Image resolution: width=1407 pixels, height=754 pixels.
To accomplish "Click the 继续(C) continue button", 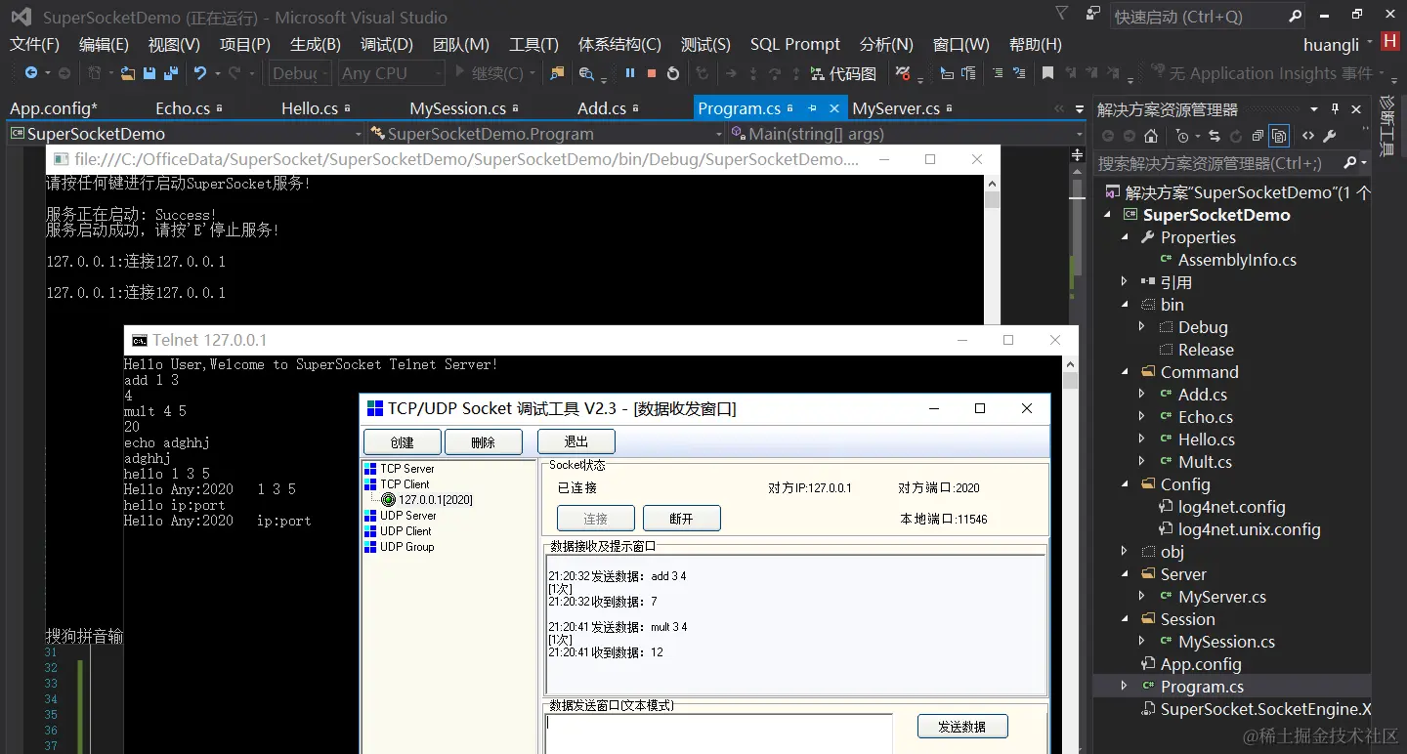I will click(496, 73).
